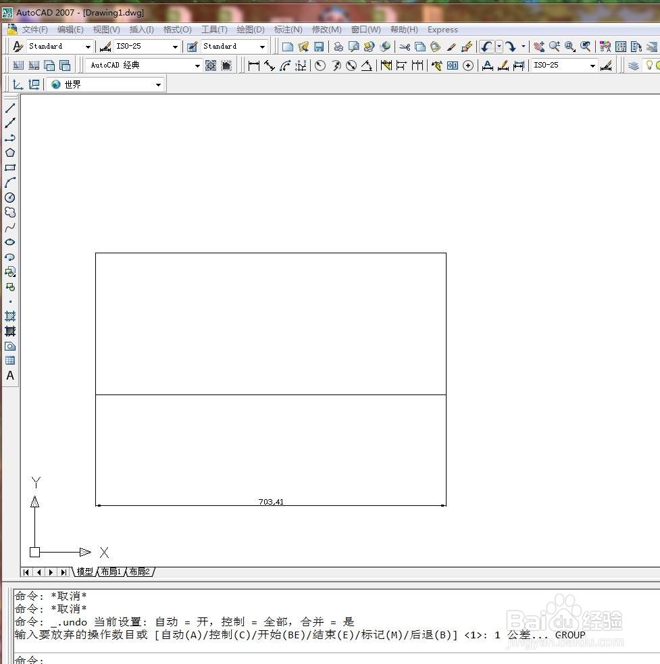Viewport: 660px width, 664px height.
Task: Click the Plot (print) icon
Action: 338,46
